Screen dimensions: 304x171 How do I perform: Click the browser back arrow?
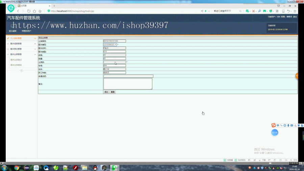click(x=18, y=11)
